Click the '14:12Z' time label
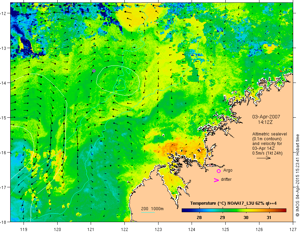The image size is (300, 232). point(265,122)
